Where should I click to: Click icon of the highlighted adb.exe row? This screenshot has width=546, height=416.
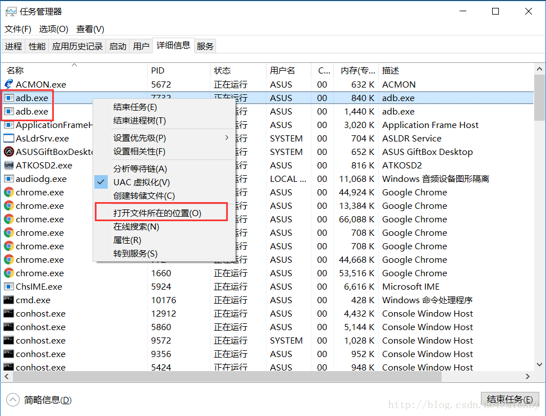point(9,98)
